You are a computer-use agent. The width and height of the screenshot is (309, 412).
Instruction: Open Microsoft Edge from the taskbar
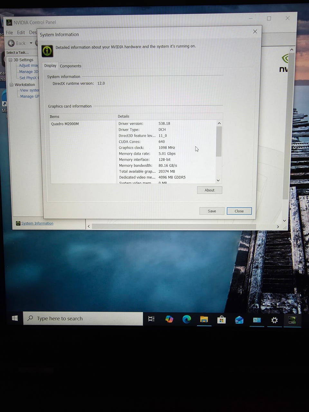click(x=186, y=319)
